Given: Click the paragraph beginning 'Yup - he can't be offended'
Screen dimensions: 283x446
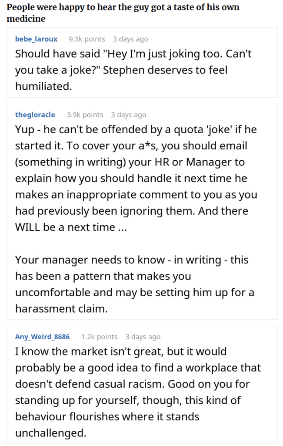Looking at the screenshot, I should 136,178.
